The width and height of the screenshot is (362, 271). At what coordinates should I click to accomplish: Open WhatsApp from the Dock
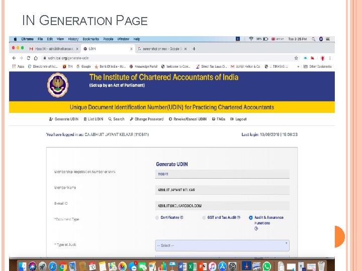(x=266, y=266)
